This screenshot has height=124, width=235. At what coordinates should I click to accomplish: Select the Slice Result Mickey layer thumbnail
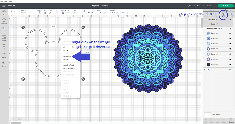pos(208,24)
